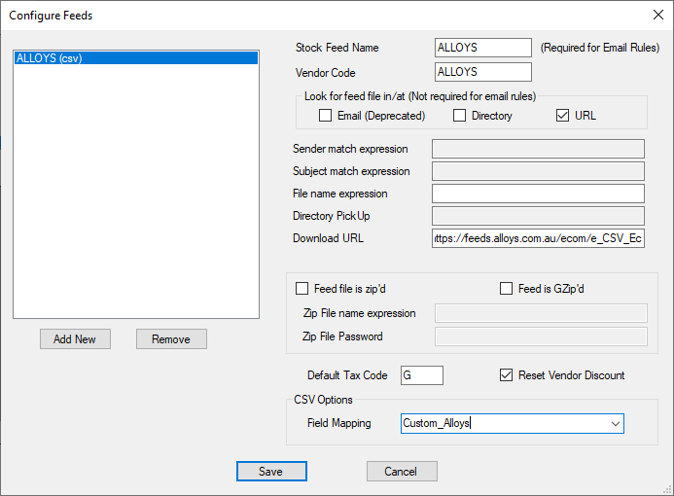This screenshot has height=496, width=674.
Task: Click the File name expression field
Action: [x=538, y=194]
